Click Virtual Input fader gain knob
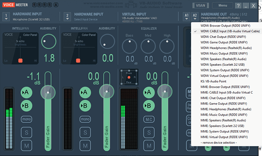 coord(165,91)
